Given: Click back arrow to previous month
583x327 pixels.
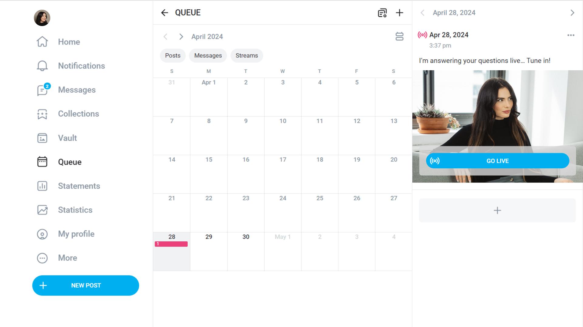Looking at the screenshot, I should pyautogui.click(x=165, y=37).
